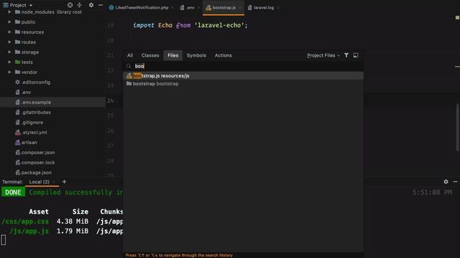The height and width of the screenshot is (258, 460).
Task: Hide the Terminal tool window
Action: [x=455, y=181]
